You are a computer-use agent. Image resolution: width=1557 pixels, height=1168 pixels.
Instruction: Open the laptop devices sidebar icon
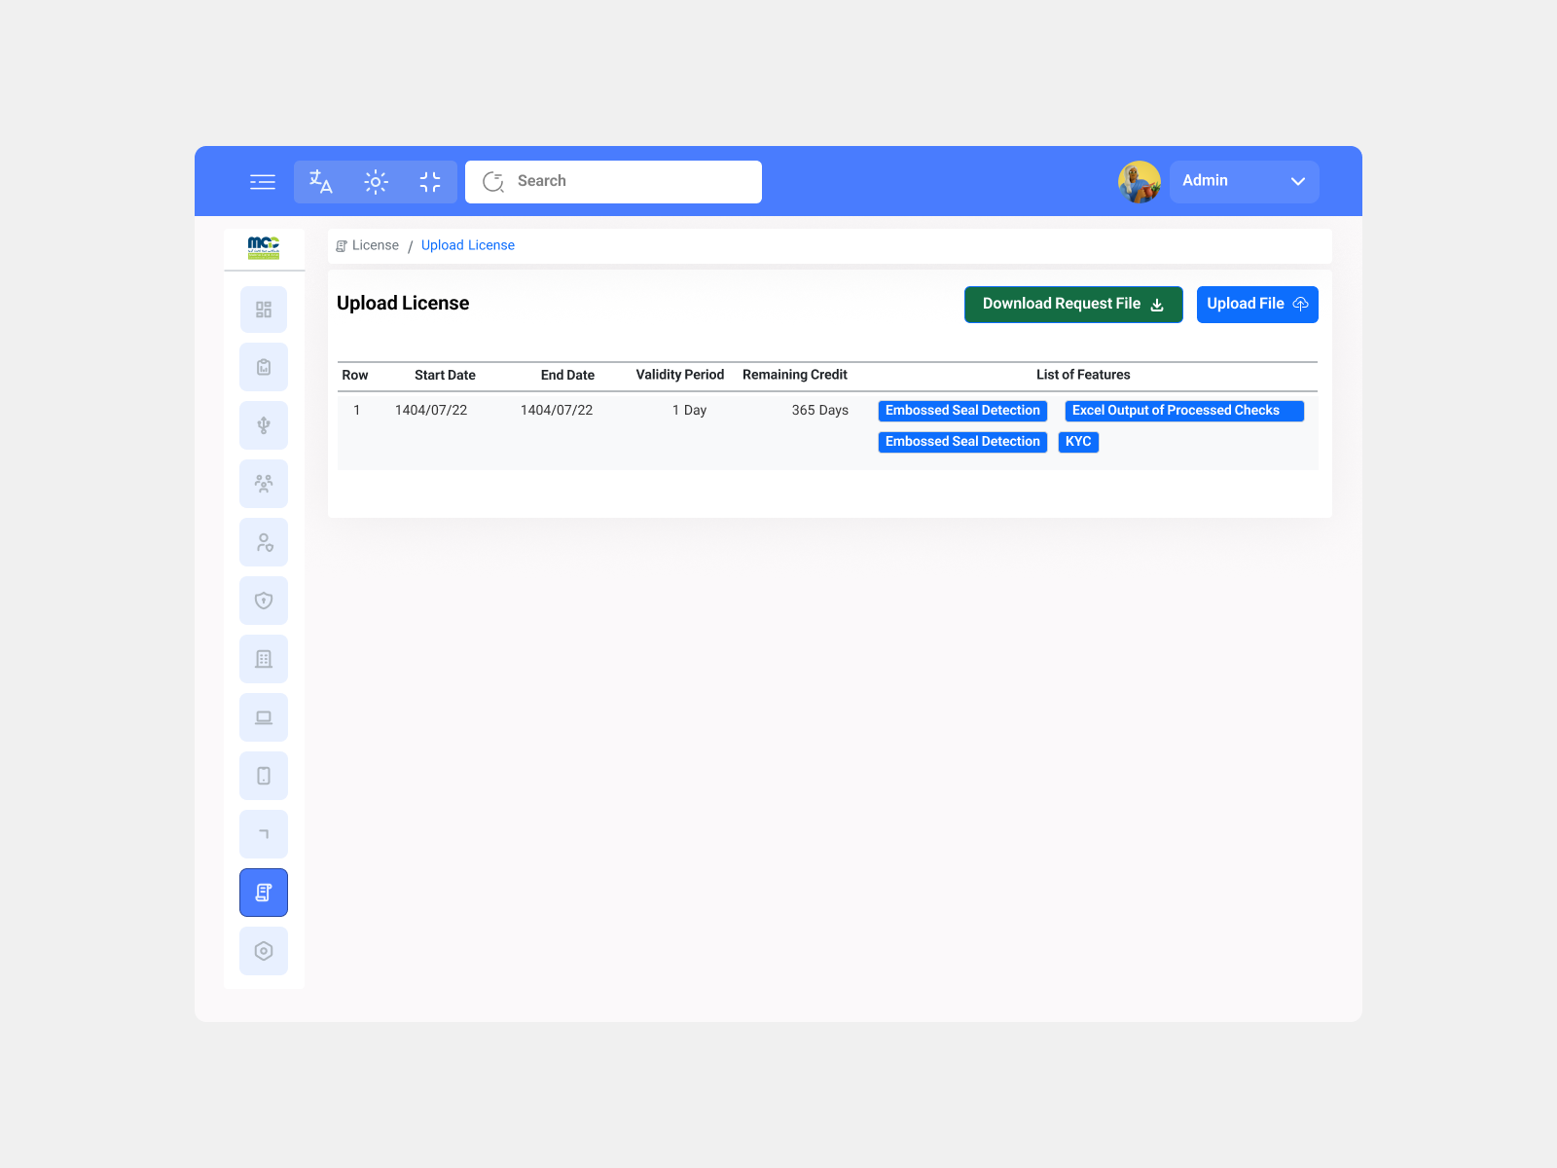pos(264,717)
